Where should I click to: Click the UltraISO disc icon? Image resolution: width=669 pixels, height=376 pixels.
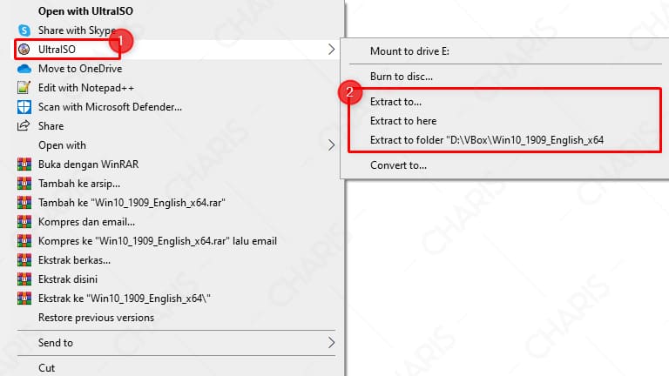24,50
